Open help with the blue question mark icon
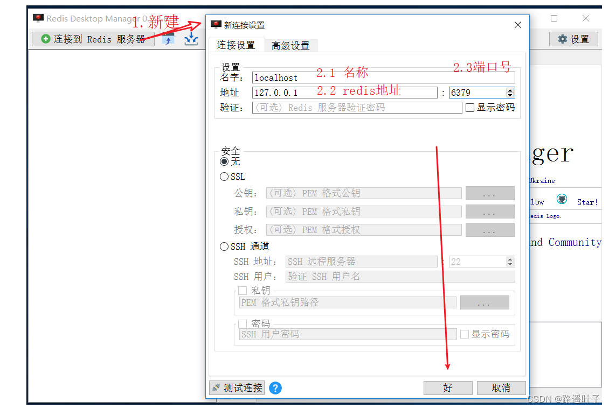This screenshot has width=609, height=409. point(275,388)
